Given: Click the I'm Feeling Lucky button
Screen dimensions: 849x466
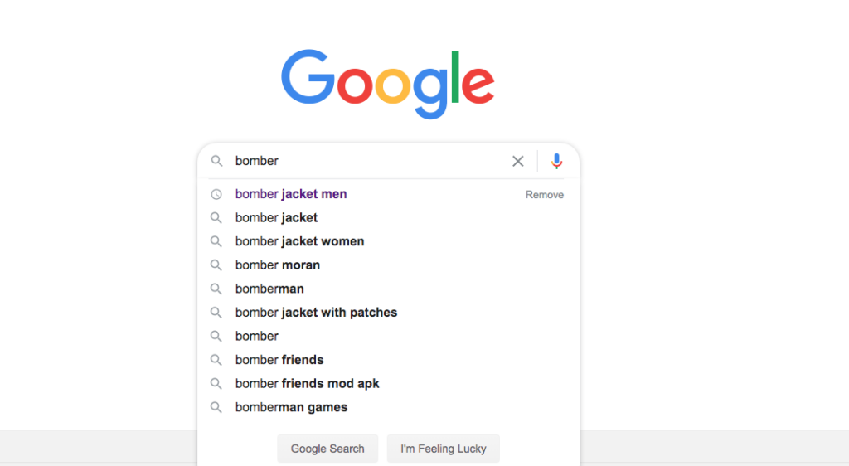Looking at the screenshot, I should click(x=444, y=449).
